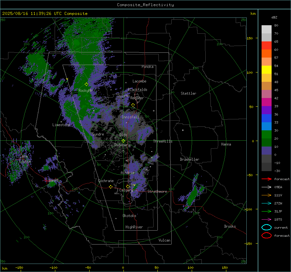Click the yellow diamond marker below RedDeer
This screenshot has height=272, width=291.
[x=133, y=105]
